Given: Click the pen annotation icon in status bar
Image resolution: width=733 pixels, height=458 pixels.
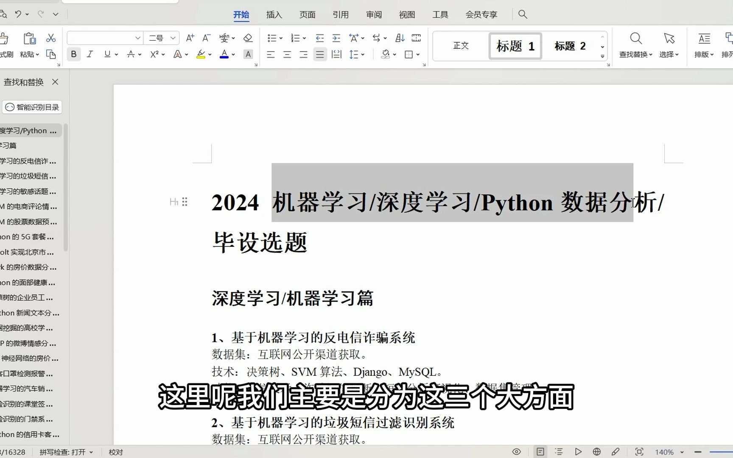Looking at the screenshot, I should point(615,452).
